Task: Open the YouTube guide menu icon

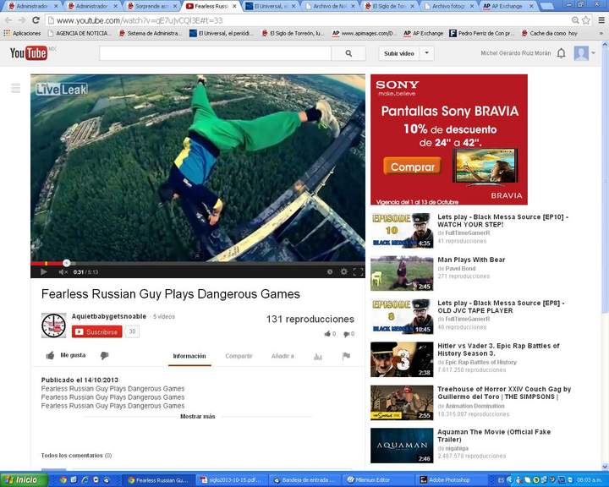Action: click(15, 88)
